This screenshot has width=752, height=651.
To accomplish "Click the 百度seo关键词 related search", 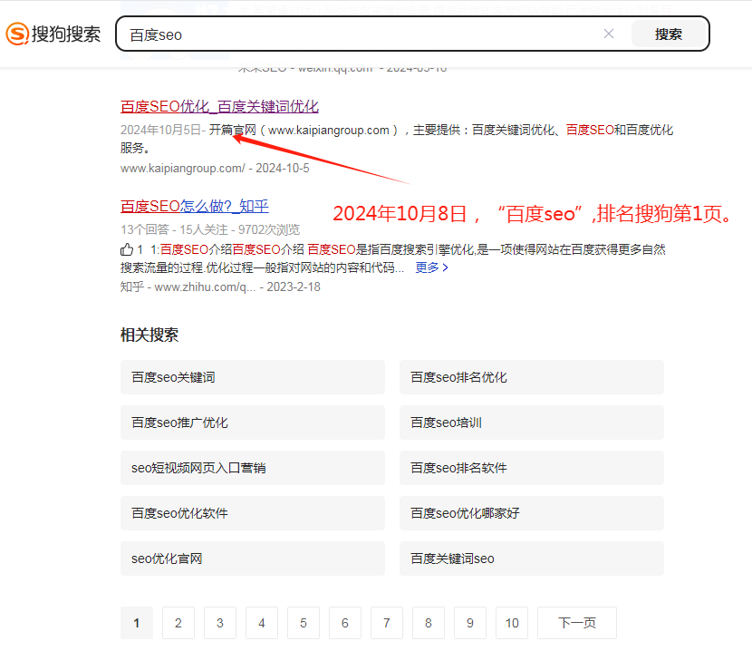I will (252, 377).
